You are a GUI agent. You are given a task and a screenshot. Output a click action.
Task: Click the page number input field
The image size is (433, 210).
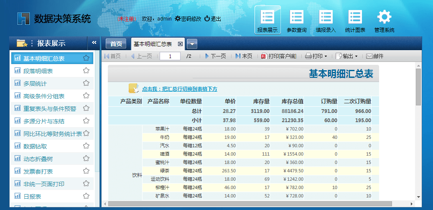[170, 56]
